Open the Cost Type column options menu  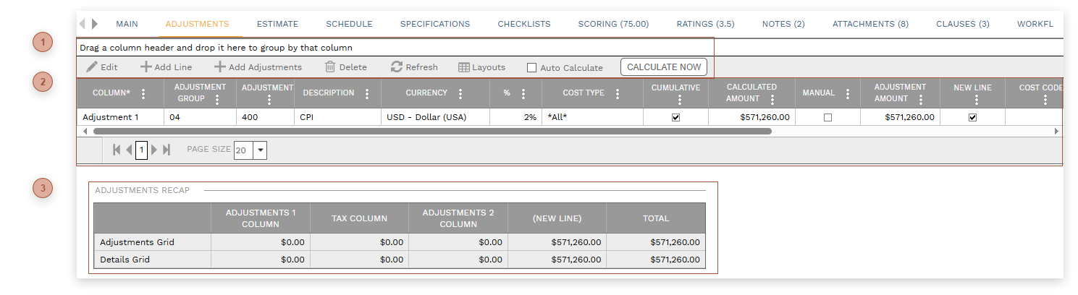(618, 93)
